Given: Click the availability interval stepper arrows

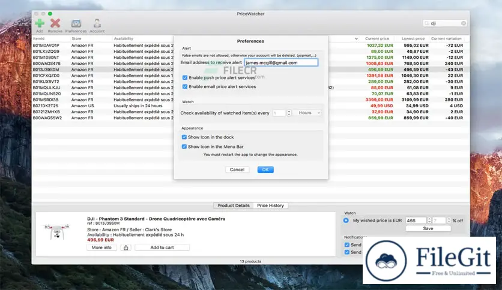Looking at the screenshot, I should pos(289,113).
